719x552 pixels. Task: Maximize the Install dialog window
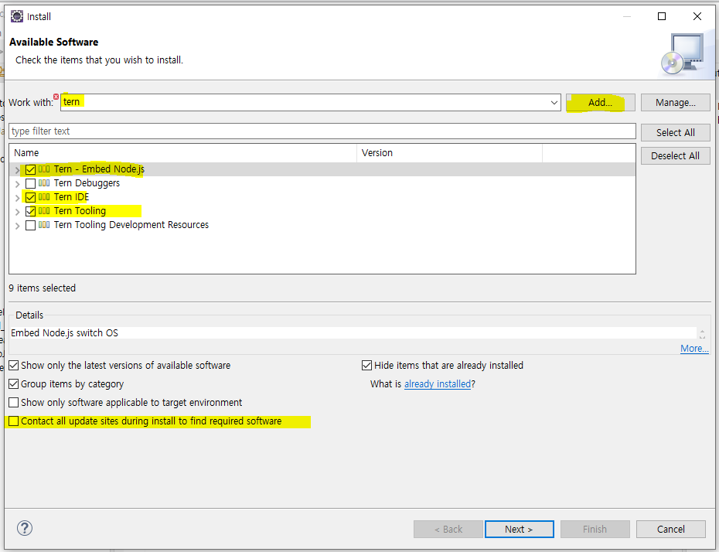tap(661, 16)
